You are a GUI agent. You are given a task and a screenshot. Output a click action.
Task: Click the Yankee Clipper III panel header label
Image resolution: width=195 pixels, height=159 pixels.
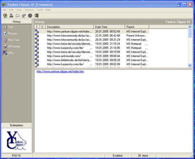tap(178, 22)
